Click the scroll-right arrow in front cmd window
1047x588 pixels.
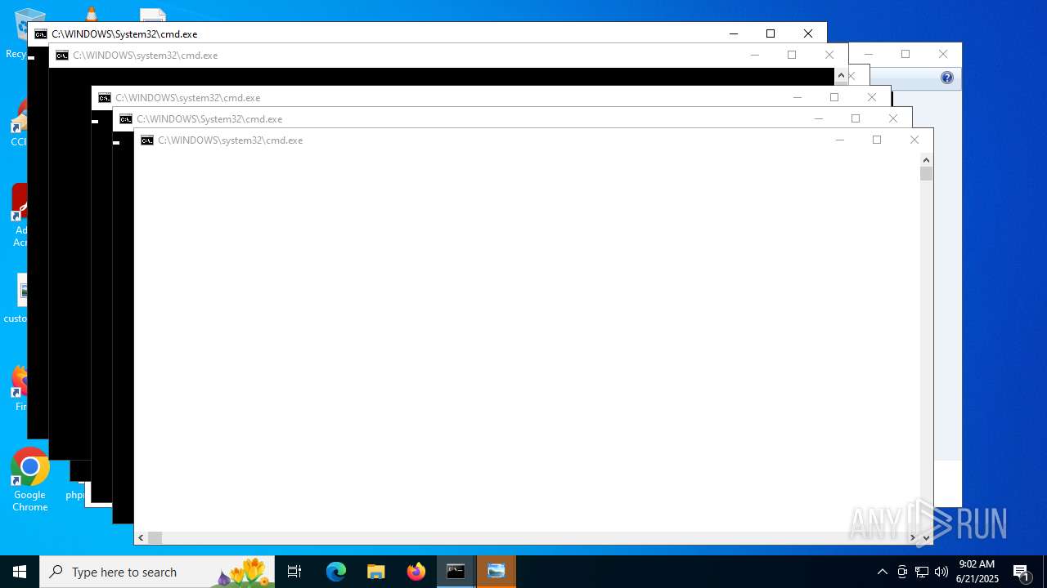coord(913,537)
